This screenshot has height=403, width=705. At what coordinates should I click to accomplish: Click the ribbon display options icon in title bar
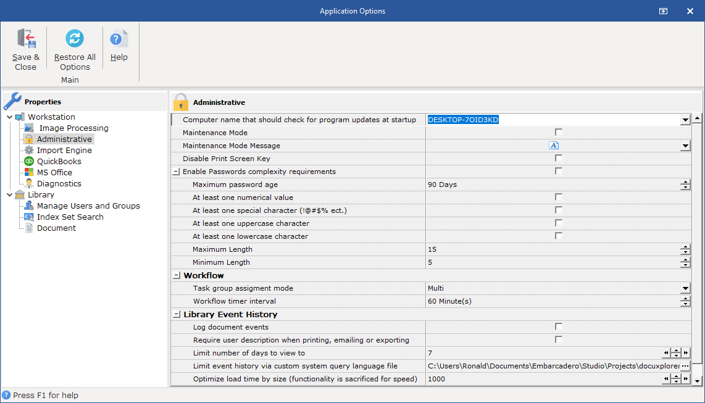click(x=663, y=11)
